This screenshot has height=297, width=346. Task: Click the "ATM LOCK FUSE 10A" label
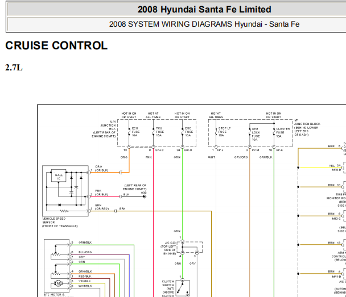point(256,134)
